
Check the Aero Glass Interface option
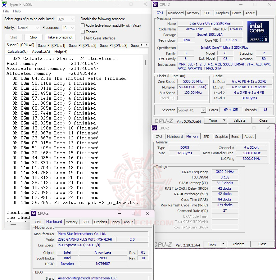[83, 38]
